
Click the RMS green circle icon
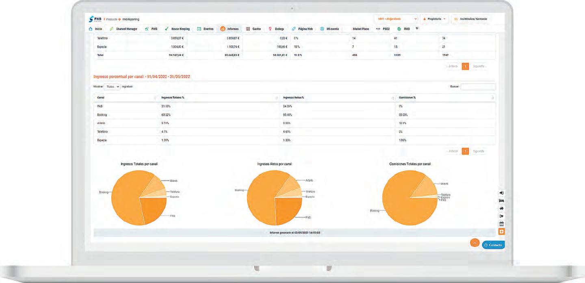coord(399,29)
